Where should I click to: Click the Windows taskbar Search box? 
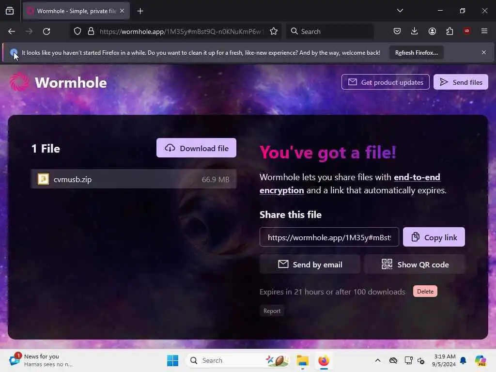238,360
